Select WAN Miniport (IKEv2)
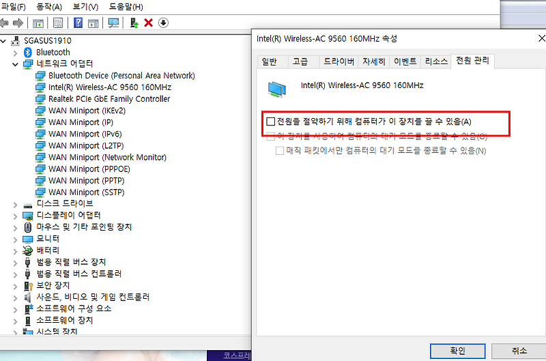The width and height of the screenshot is (546, 361). coord(87,111)
